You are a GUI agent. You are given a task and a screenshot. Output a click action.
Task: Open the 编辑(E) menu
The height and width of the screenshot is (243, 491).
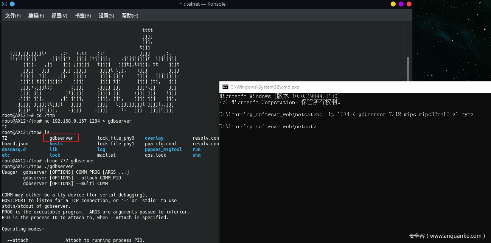pyautogui.click(x=36, y=16)
